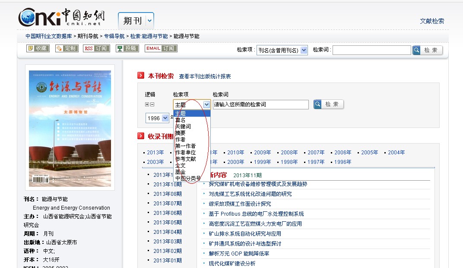Open the 2013年06期 issue
Screen dimensions: 463x268
click(x=168, y=213)
